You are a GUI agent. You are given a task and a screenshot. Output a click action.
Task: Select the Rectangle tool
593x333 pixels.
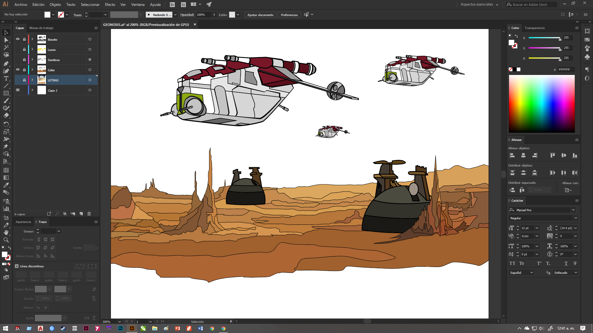click(6, 93)
